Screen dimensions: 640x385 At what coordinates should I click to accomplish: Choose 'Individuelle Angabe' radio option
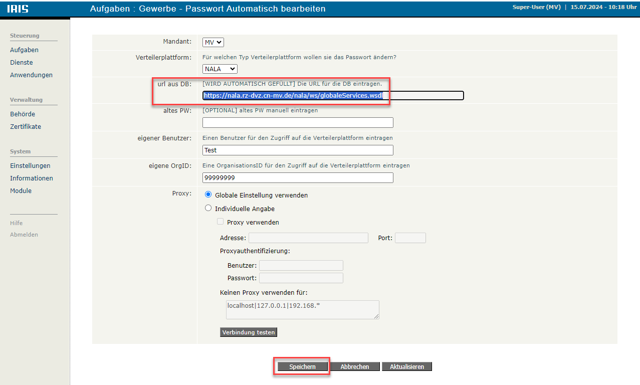coord(208,209)
